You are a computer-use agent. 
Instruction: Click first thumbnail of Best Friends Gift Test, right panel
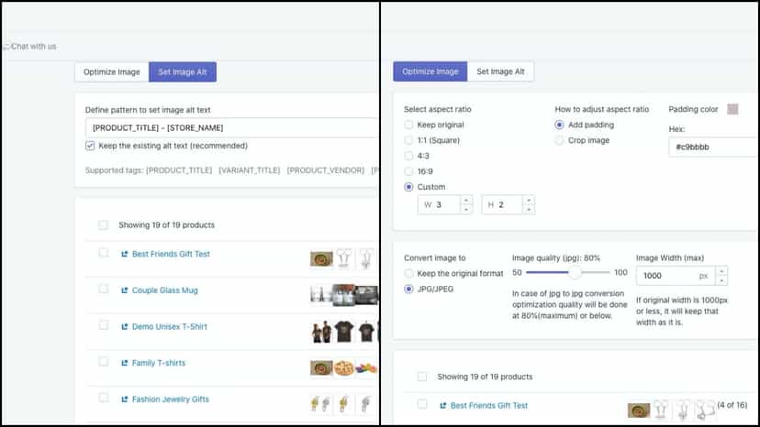pos(639,411)
